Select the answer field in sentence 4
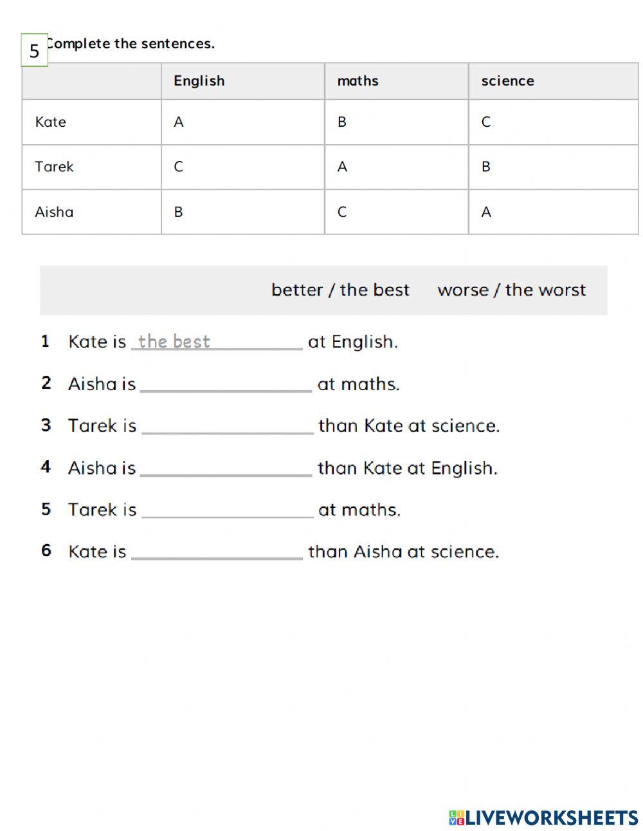 point(226,467)
